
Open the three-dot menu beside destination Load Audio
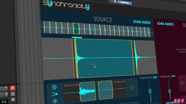(x=174, y=24)
